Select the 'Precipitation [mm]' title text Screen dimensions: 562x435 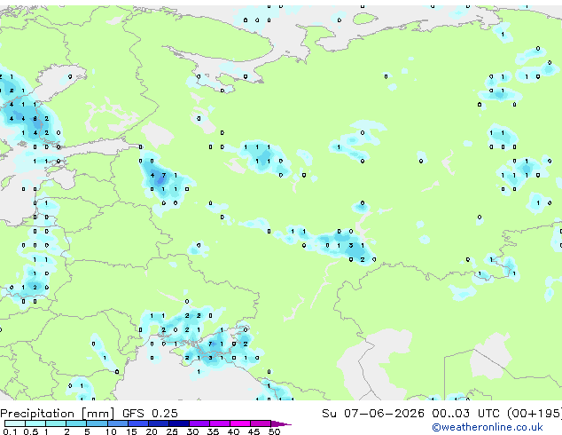point(58,414)
